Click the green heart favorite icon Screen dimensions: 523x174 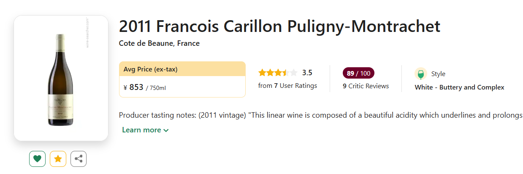pyautogui.click(x=37, y=159)
